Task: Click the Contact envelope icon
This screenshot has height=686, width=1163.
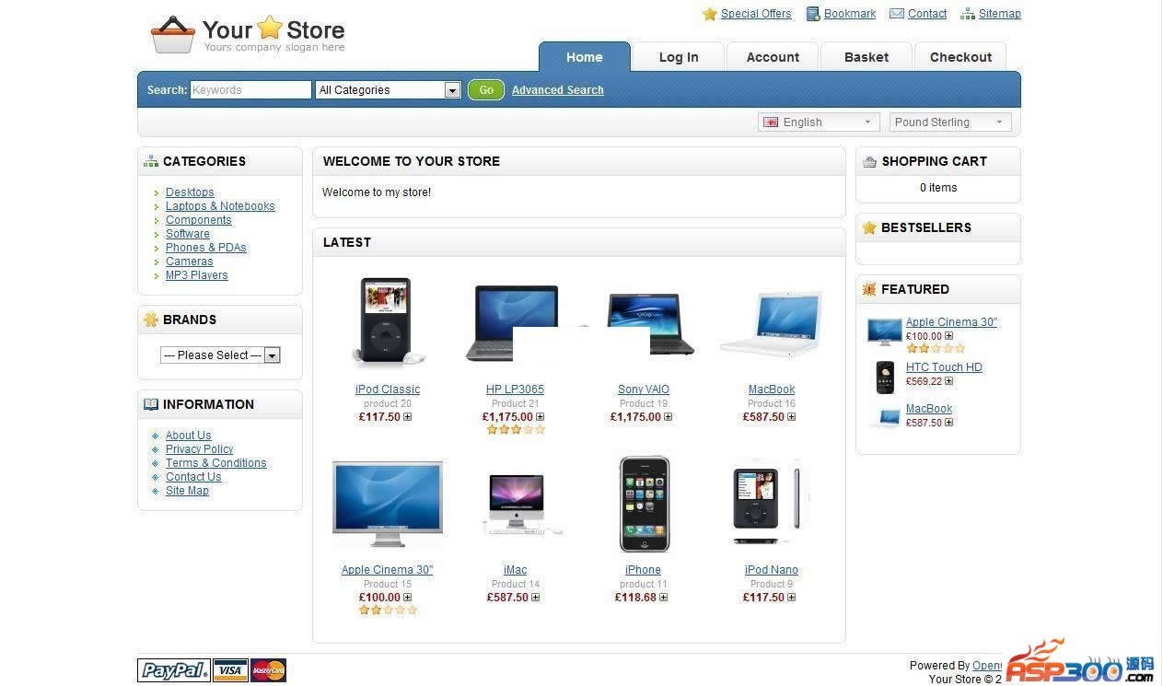Action: [896, 14]
